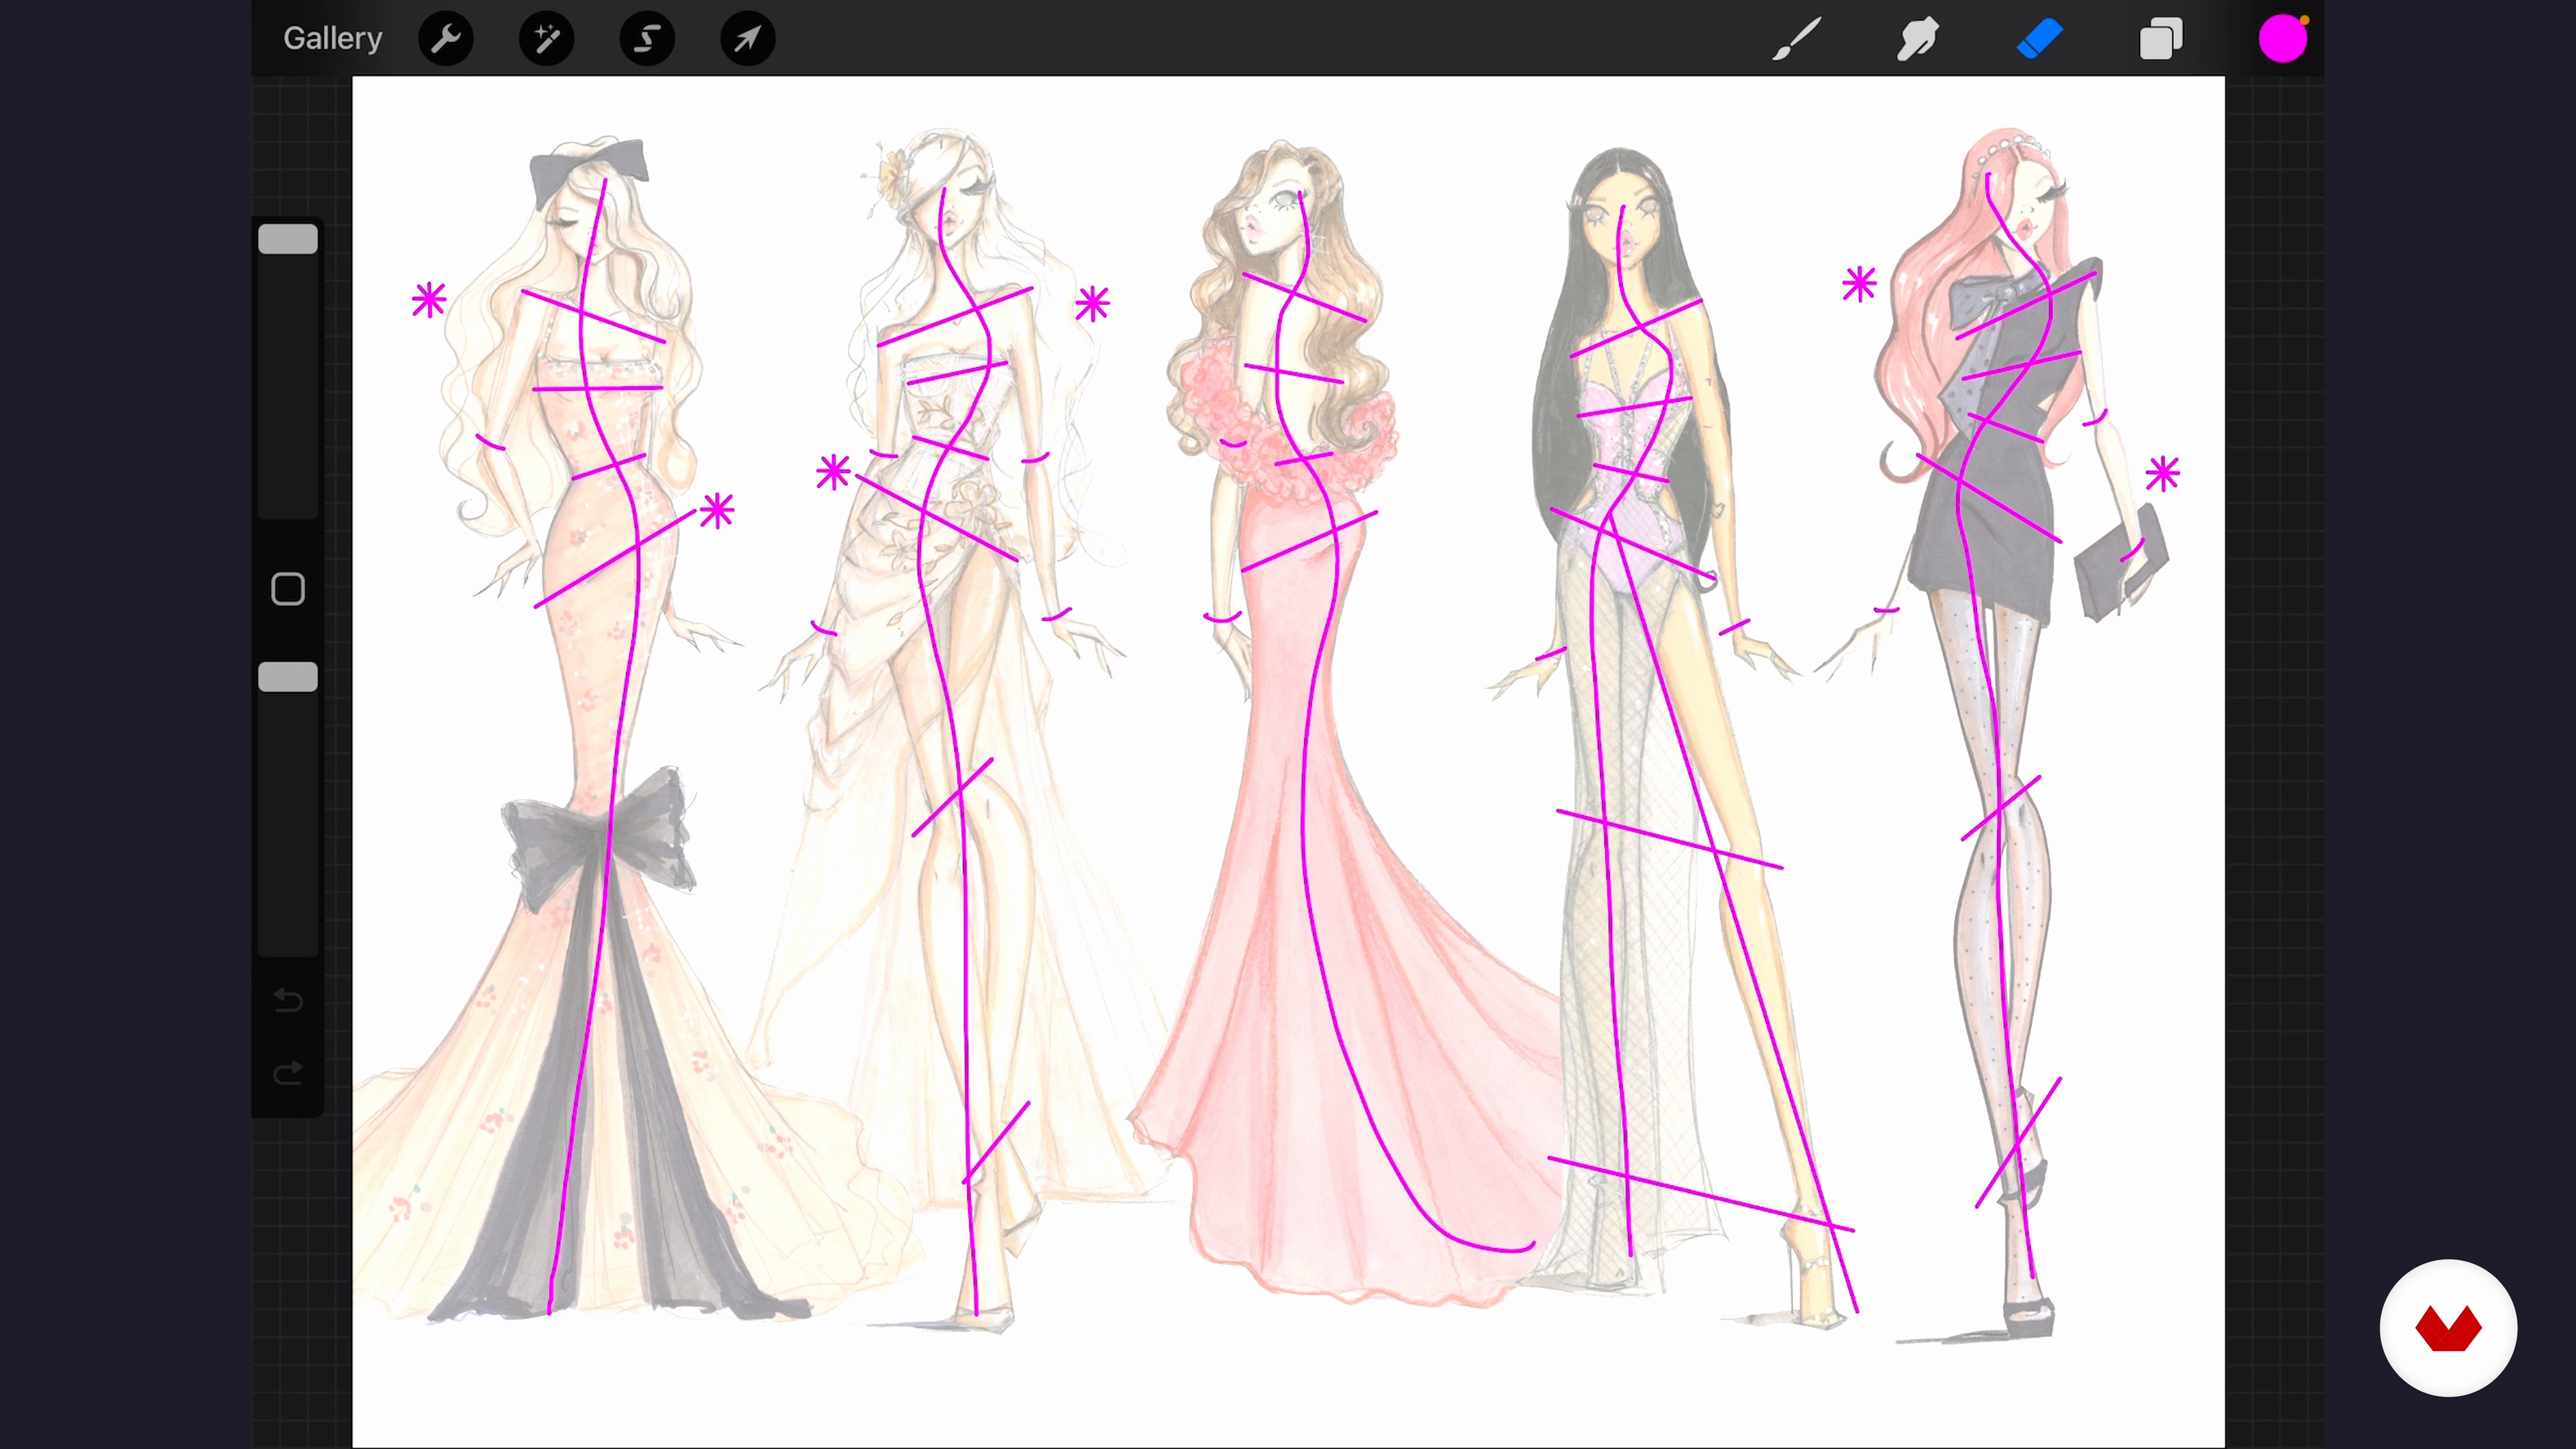Activate the Transform arrow tool
Screen dimensions: 2576x1449
(x=748, y=39)
